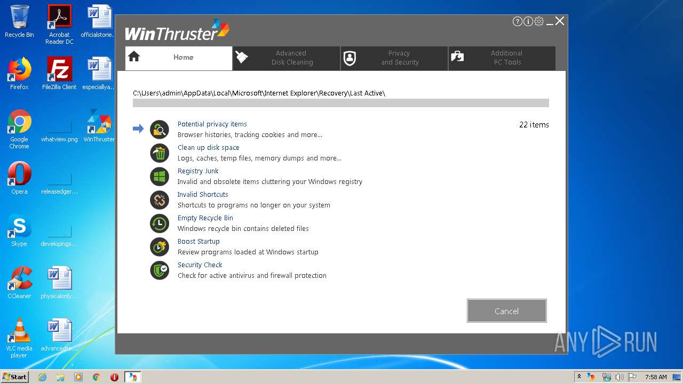Click the Boost Startup stopwatch icon

pyautogui.click(x=159, y=246)
